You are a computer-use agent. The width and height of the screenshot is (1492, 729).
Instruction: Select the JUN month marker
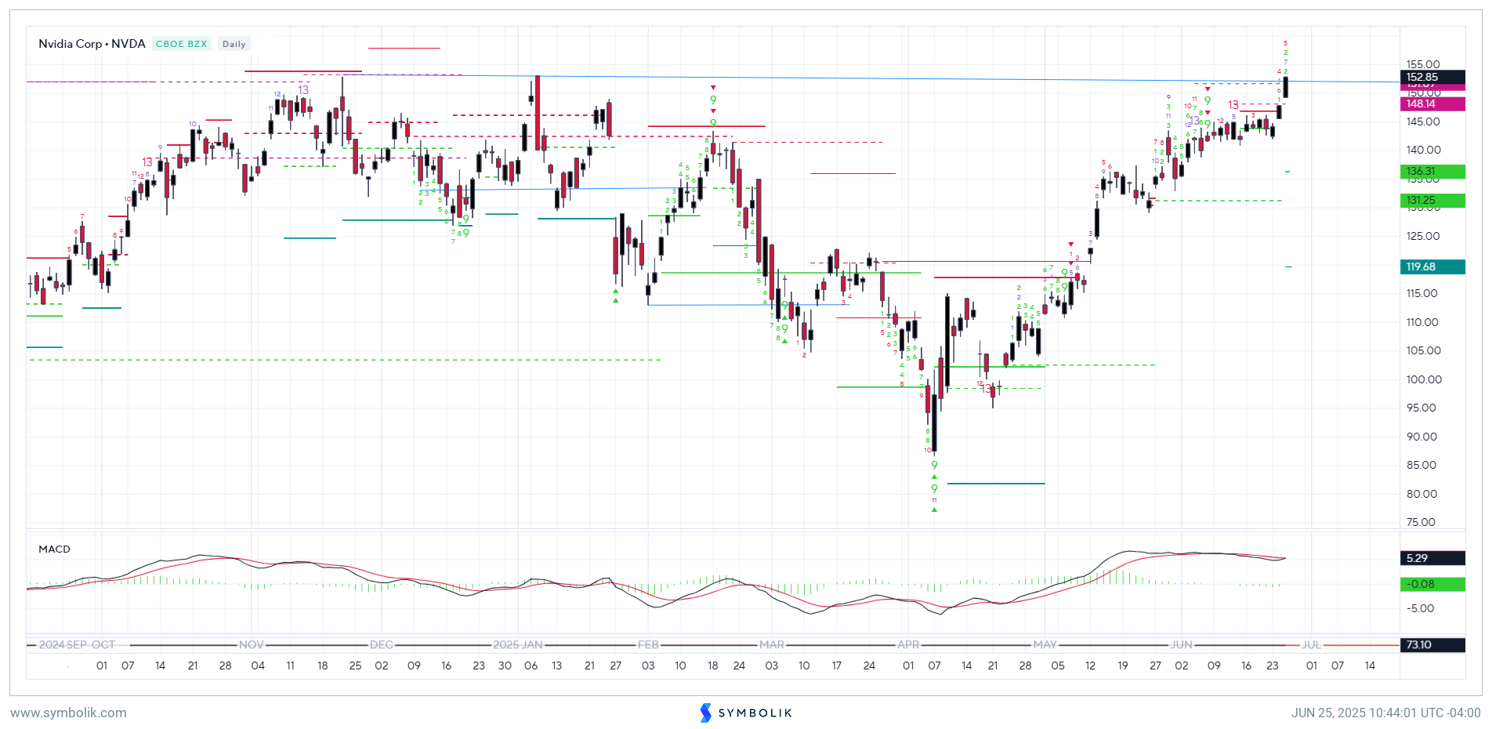[1182, 644]
